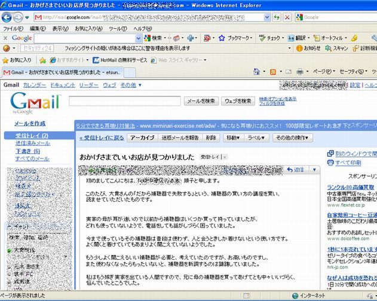Expand the Google toolbar search box dropdown
The height and width of the screenshot is (301, 377).
(139, 38)
